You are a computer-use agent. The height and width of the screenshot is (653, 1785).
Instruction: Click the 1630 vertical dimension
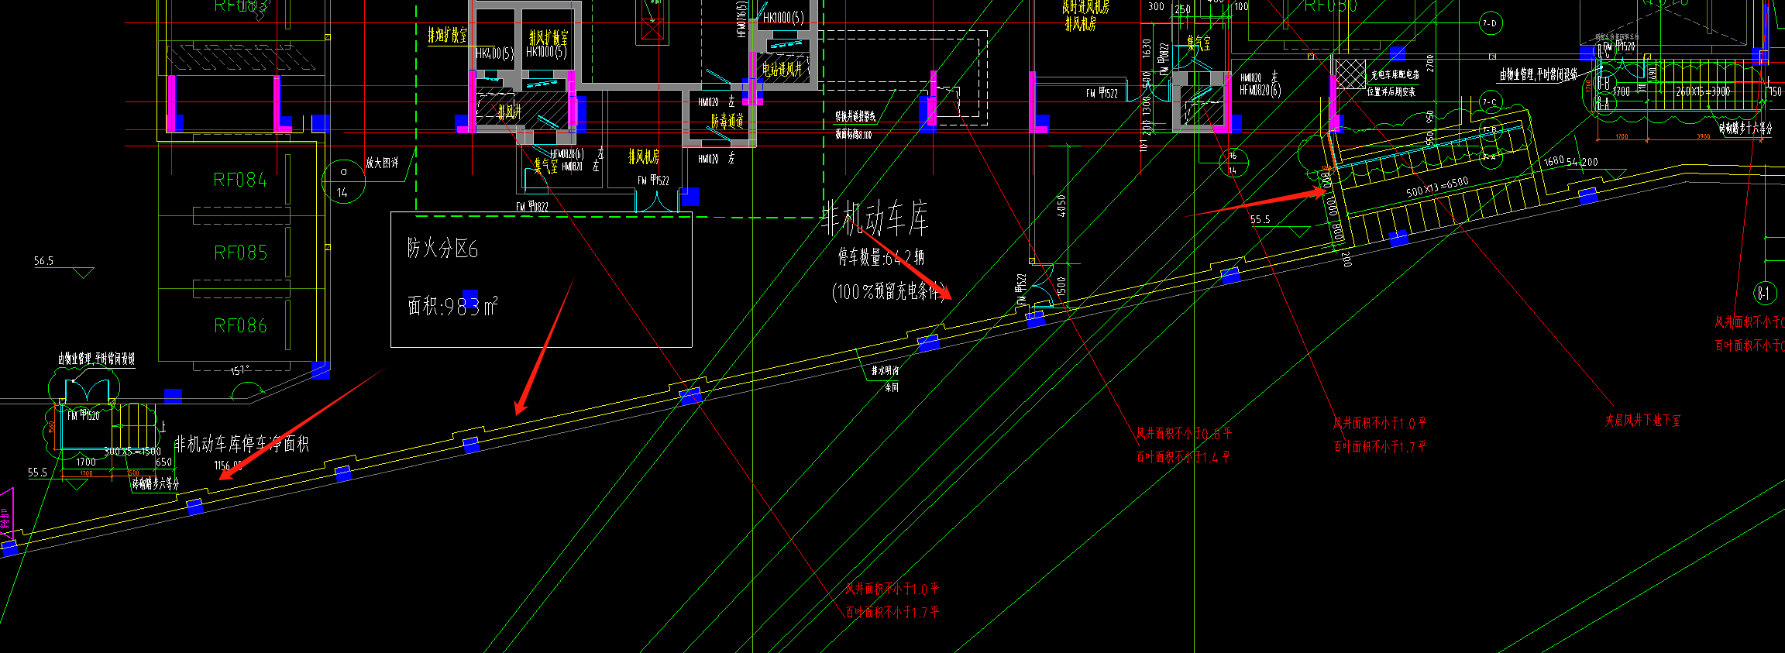coord(1147,48)
